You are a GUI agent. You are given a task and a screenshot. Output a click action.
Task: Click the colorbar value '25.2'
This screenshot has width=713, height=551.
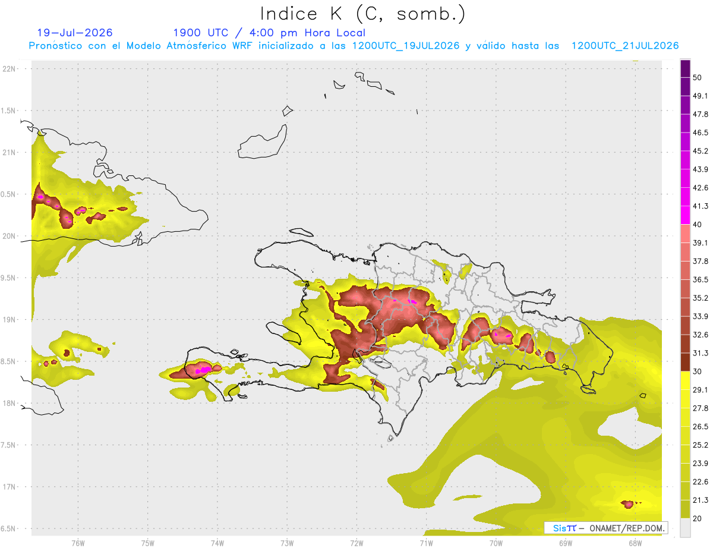[x=701, y=445]
